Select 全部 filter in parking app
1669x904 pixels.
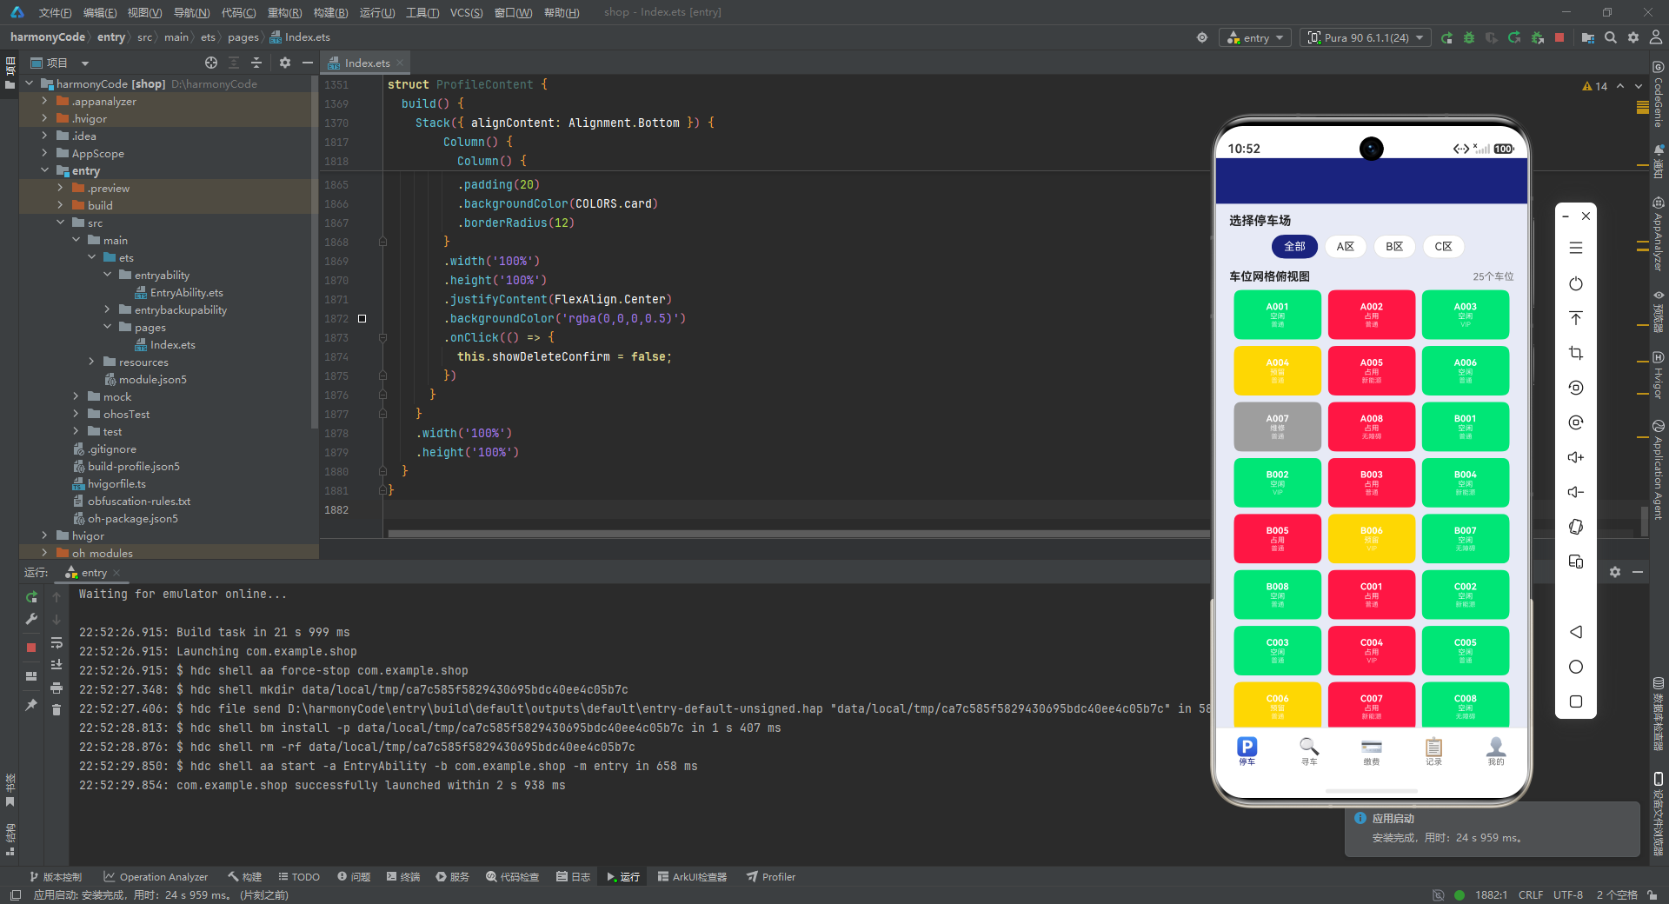click(x=1294, y=247)
